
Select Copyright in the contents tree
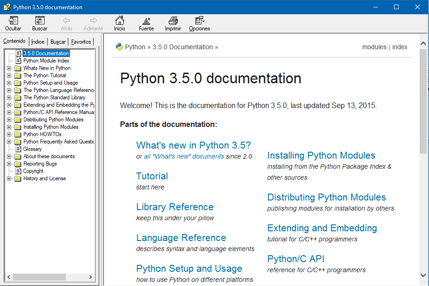tap(33, 171)
